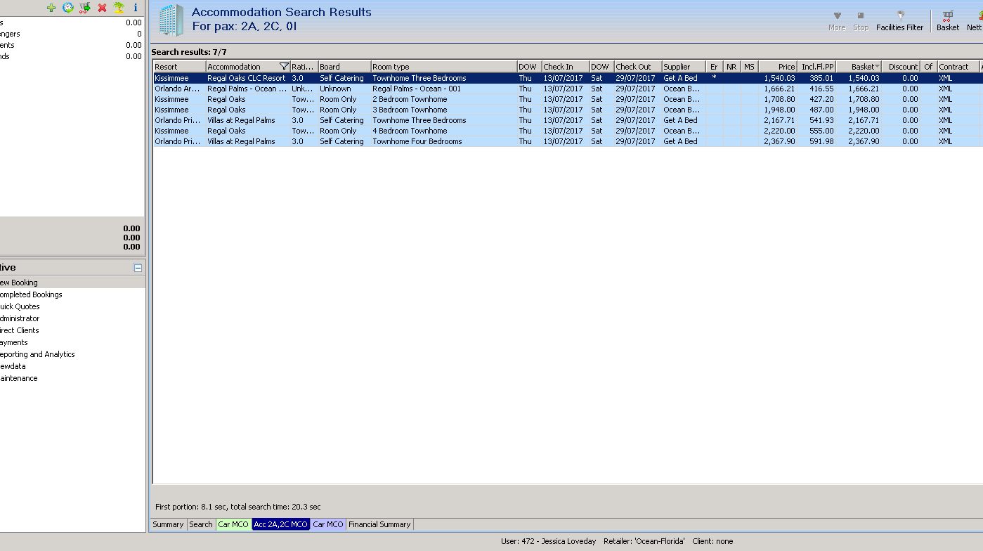
Task: Click the Basket cart toolbar icon
Action: point(947,21)
